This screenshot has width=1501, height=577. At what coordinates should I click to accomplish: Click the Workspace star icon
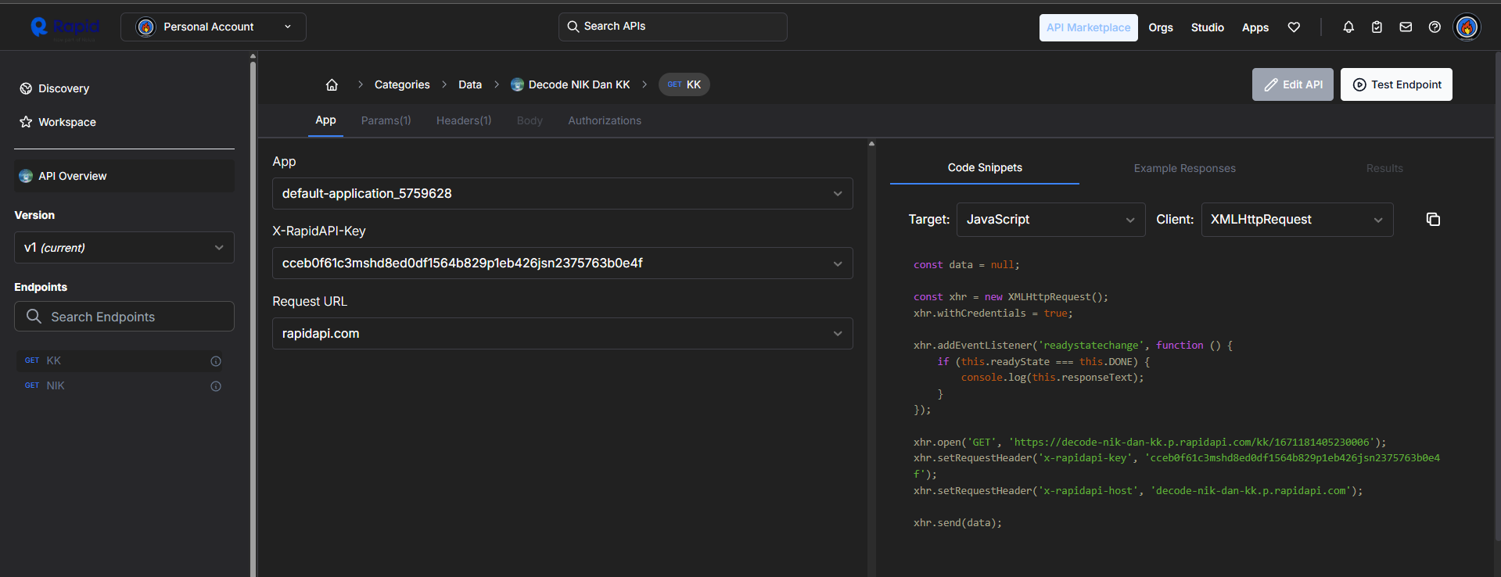pyautogui.click(x=26, y=122)
